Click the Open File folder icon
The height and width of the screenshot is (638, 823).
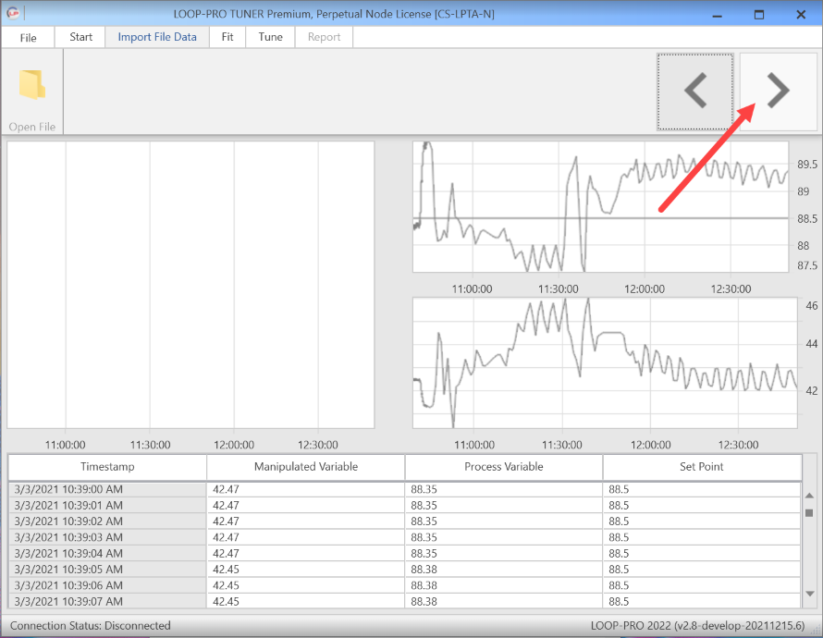[x=32, y=84]
